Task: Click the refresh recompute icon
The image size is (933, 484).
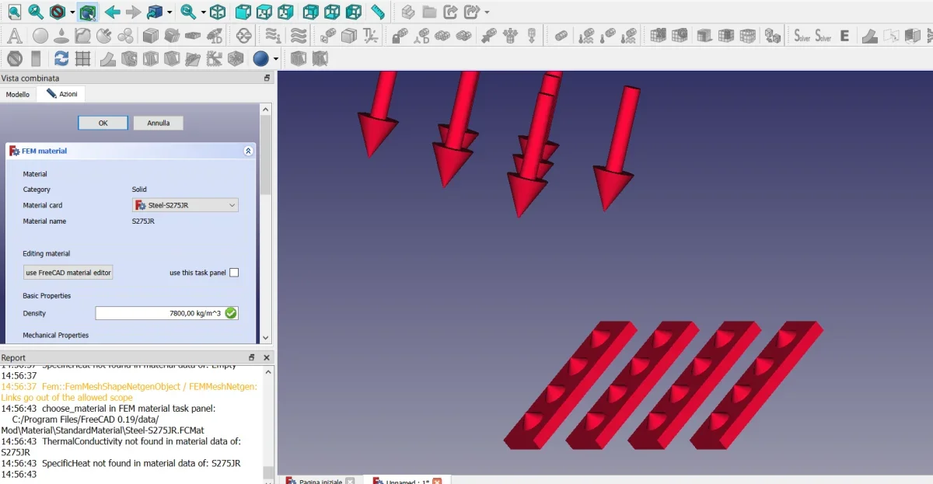Action: pyautogui.click(x=61, y=58)
